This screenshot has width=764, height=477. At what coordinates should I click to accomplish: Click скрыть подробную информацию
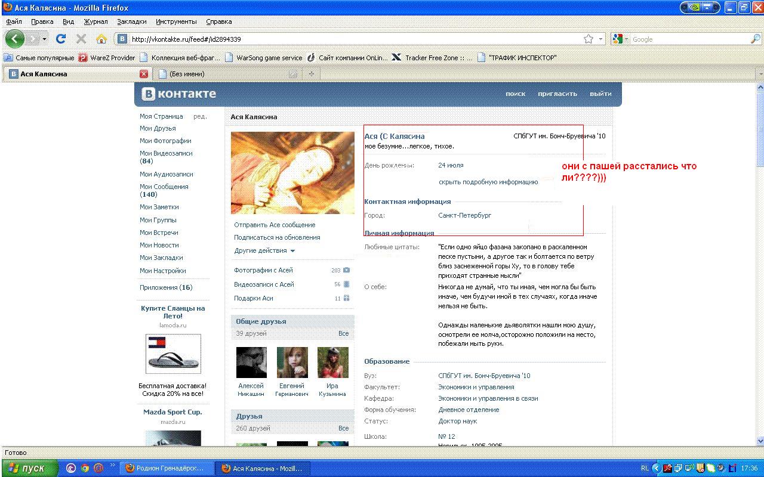tap(488, 182)
